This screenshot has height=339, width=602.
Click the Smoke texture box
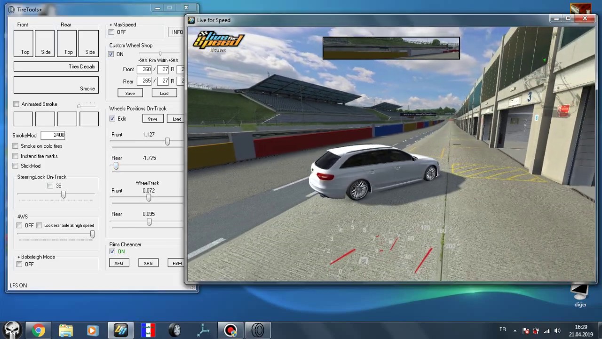pos(56,85)
